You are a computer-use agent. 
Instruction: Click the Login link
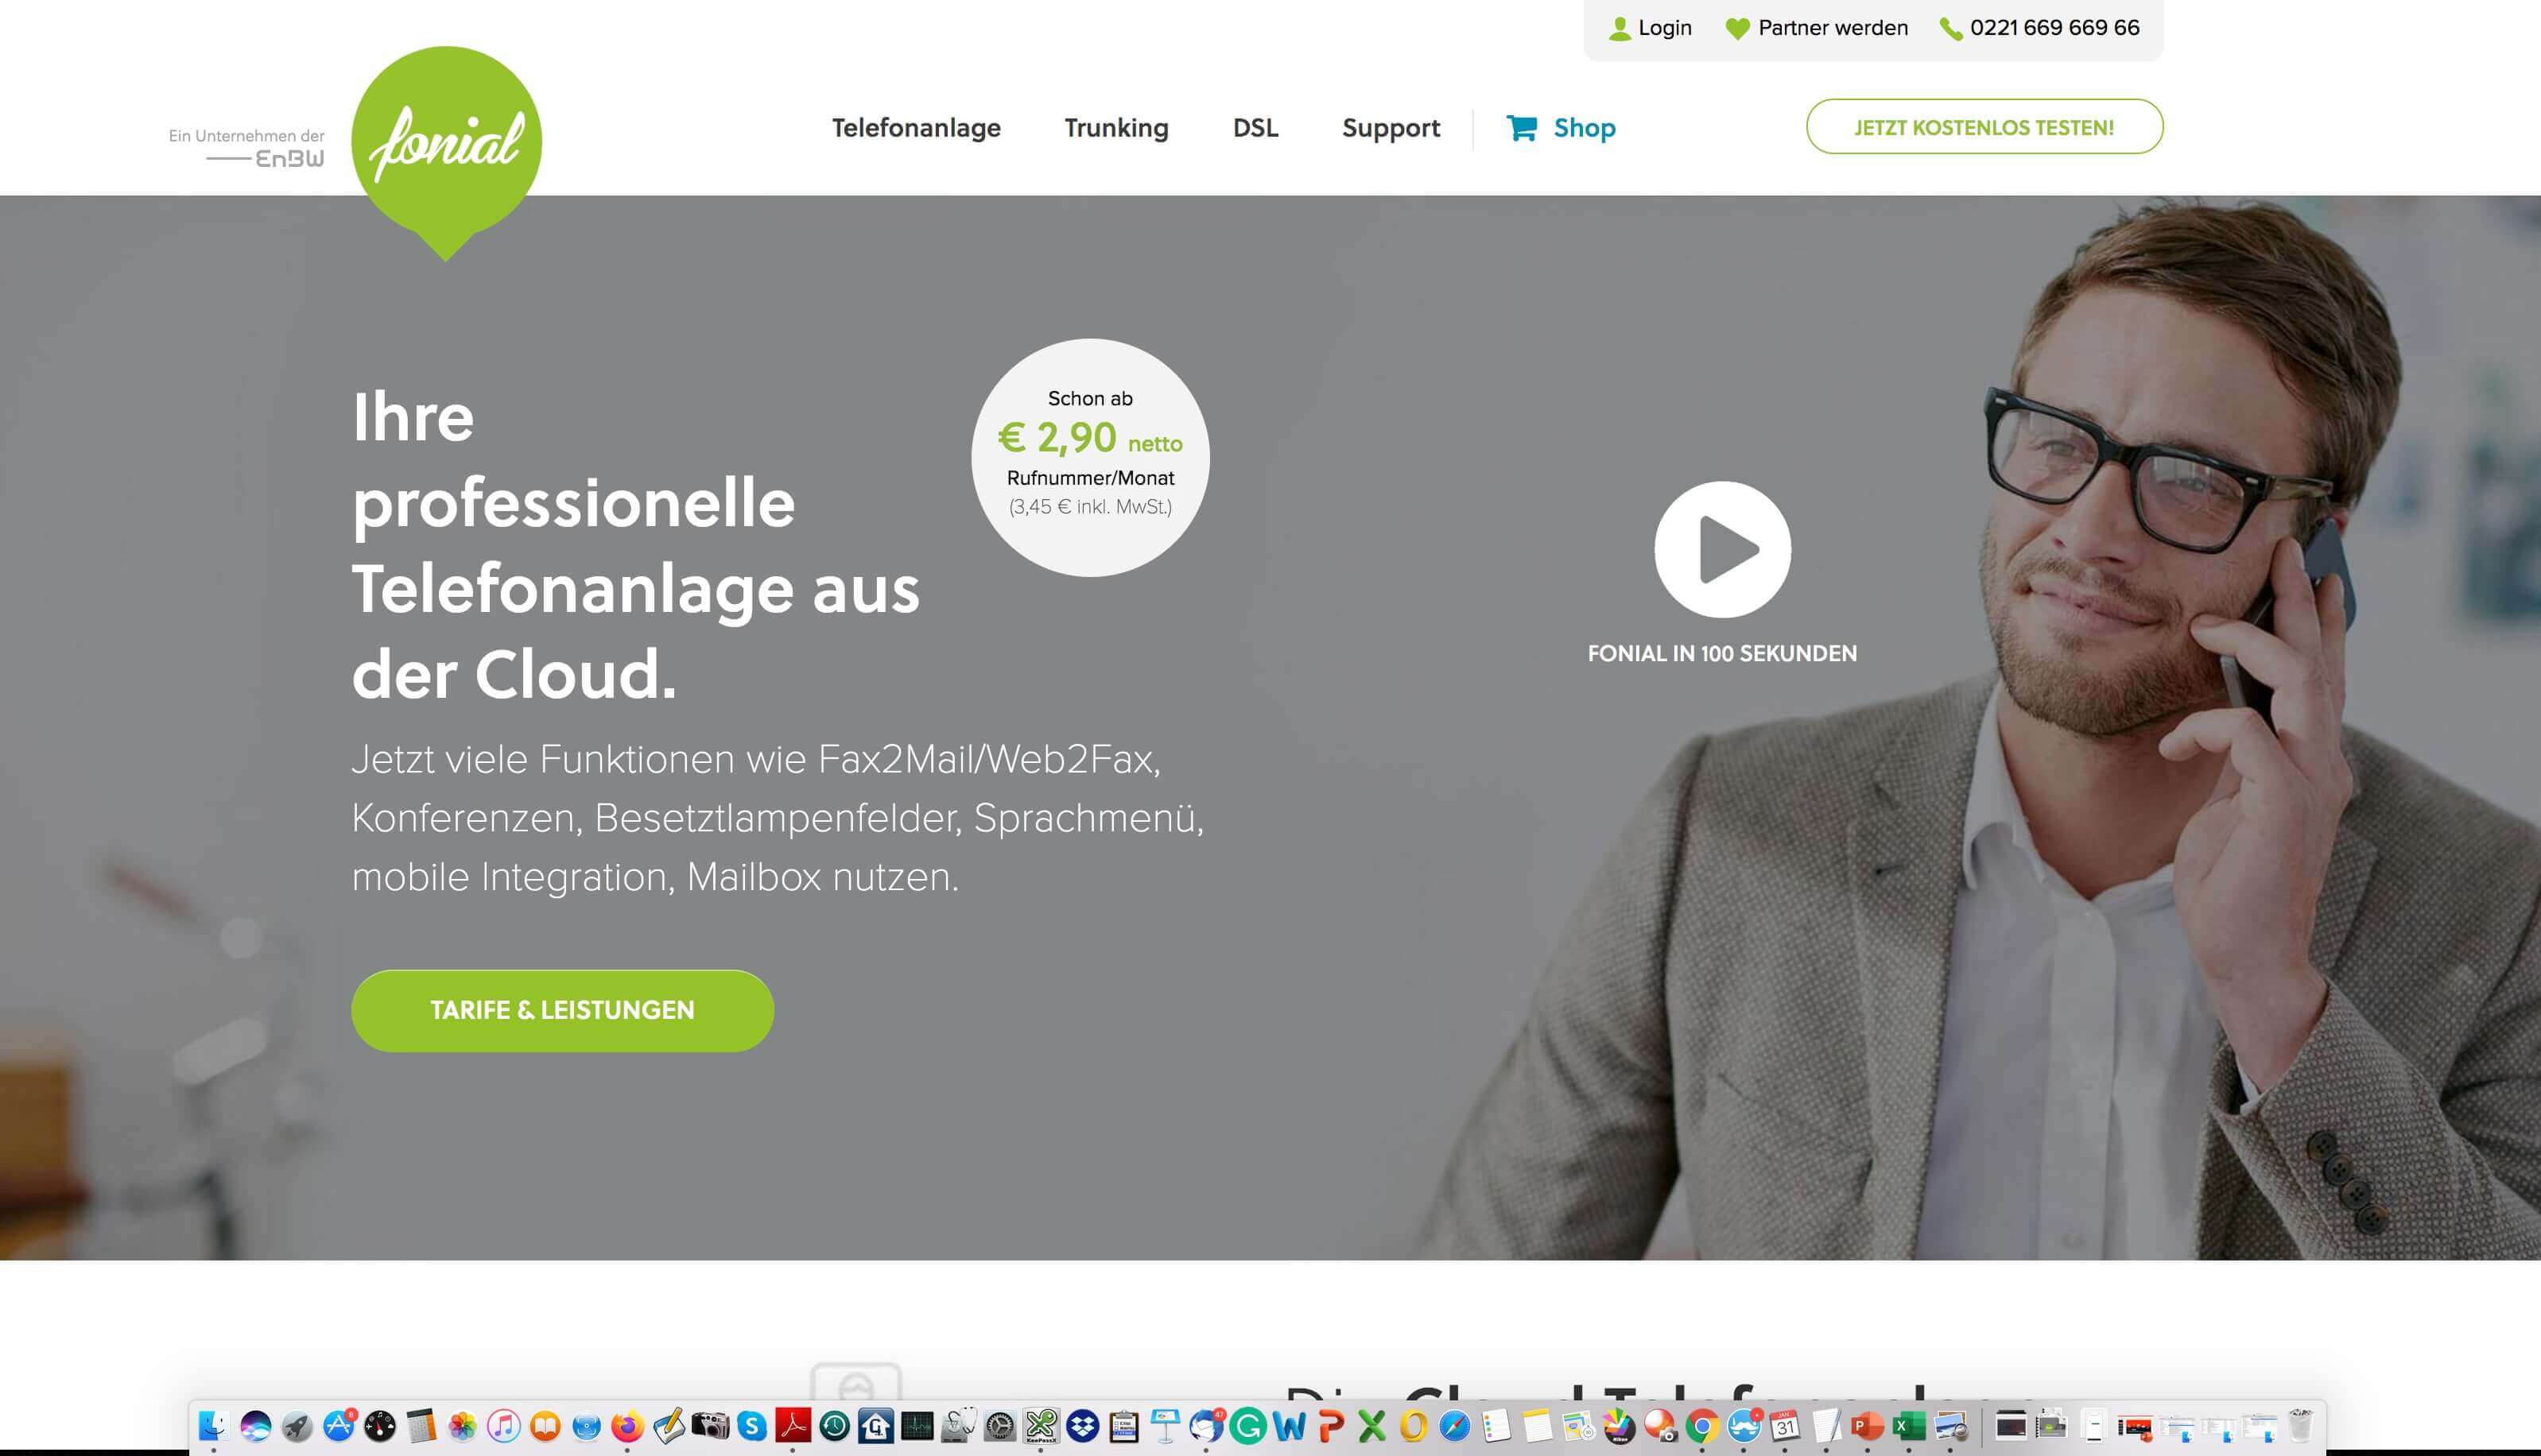(1665, 28)
